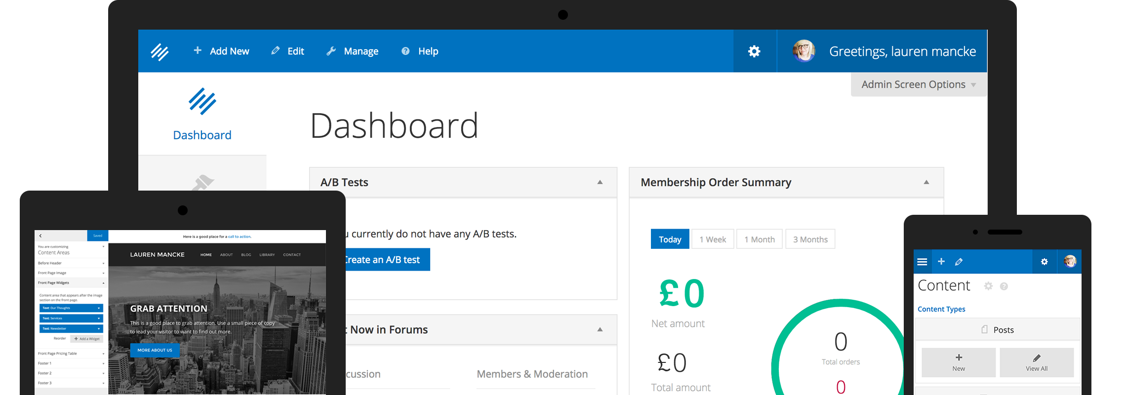
Task: Tap the plus icon in phone header
Action: (941, 262)
